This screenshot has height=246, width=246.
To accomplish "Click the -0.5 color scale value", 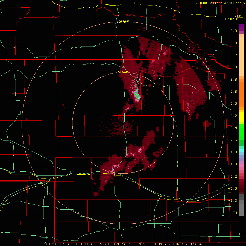I will (233, 189).
